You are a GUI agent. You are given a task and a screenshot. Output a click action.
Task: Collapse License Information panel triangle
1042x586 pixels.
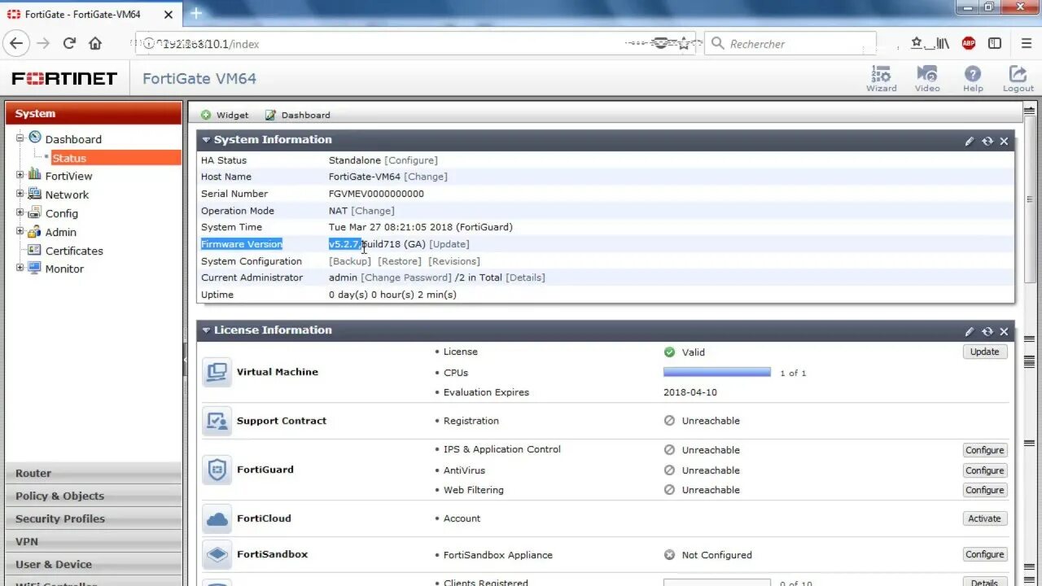pos(206,330)
